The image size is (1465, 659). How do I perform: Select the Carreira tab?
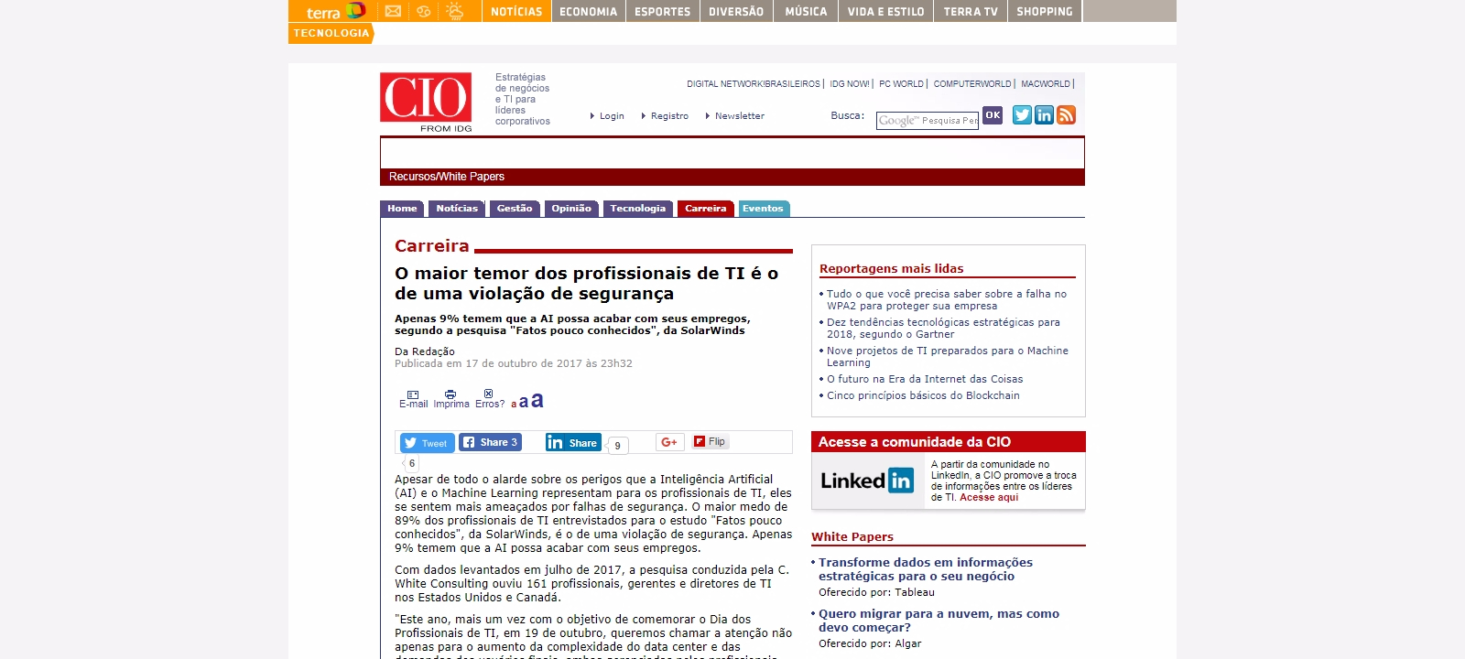click(x=706, y=209)
